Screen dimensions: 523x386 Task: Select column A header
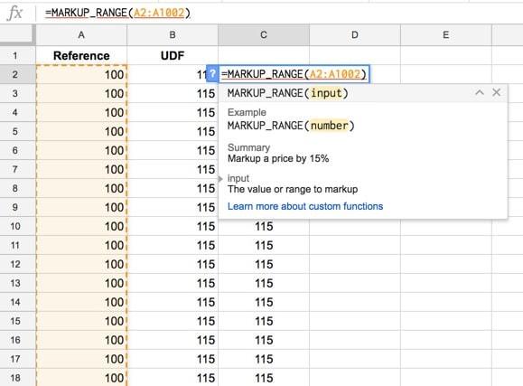tap(81, 35)
